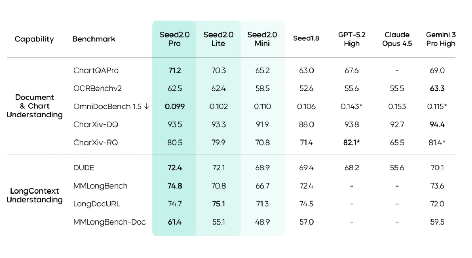
Task: Click the Capability column header
Action: point(34,39)
